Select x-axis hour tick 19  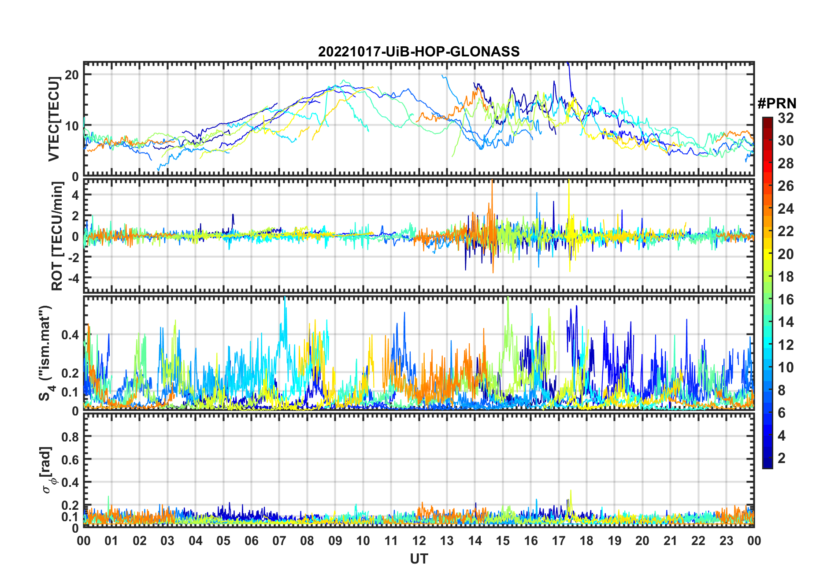coord(615,541)
